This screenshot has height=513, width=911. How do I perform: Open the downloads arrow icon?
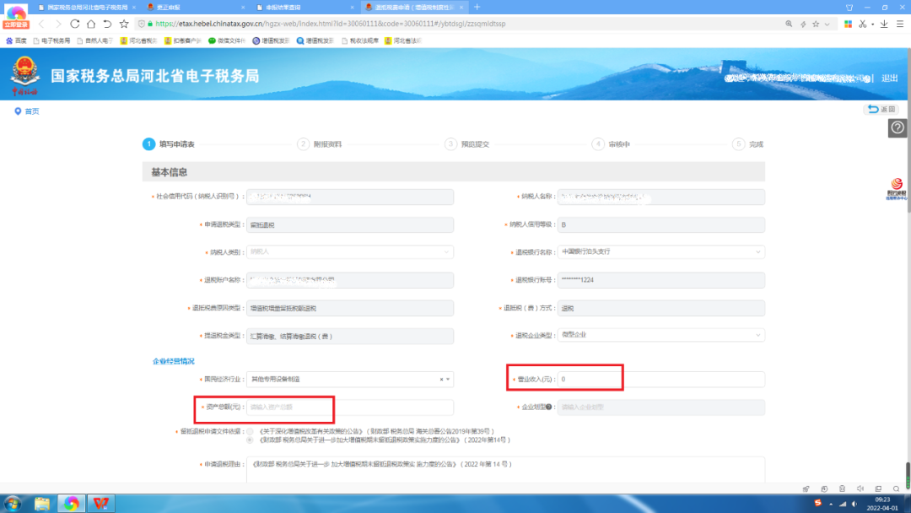[884, 24]
